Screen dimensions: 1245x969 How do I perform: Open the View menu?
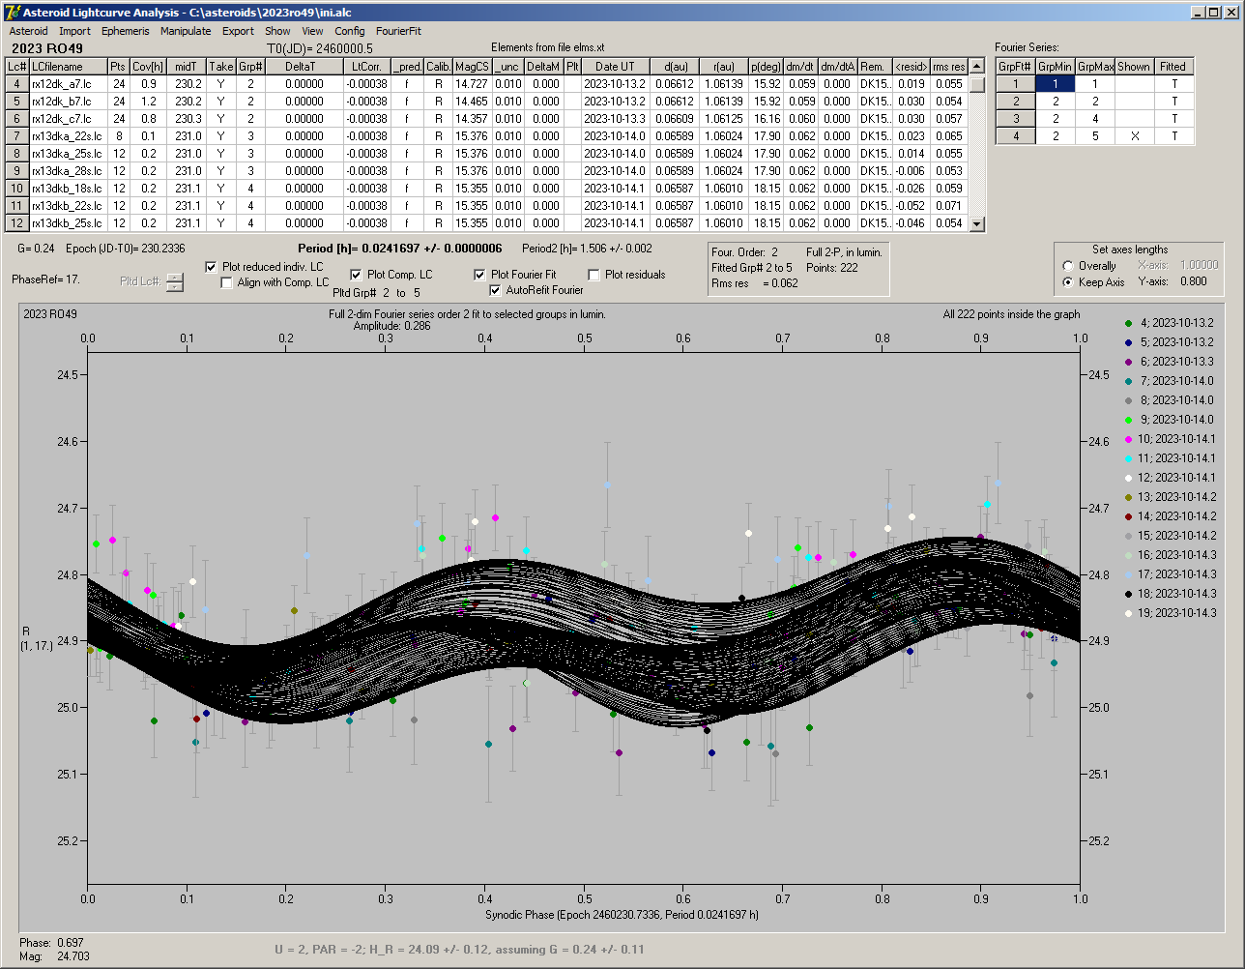(312, 31)
